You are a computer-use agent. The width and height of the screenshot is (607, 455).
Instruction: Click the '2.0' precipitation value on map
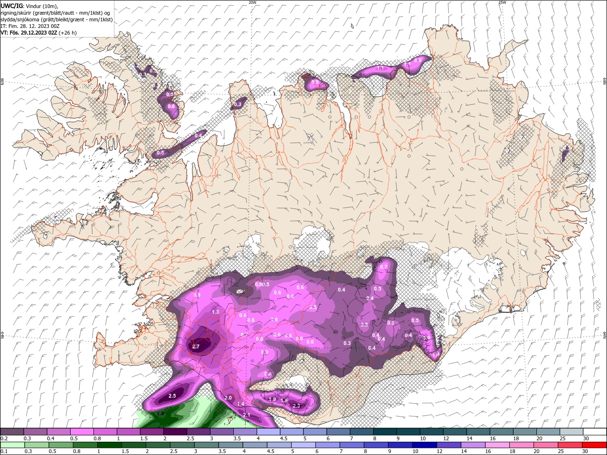(228, 398)
